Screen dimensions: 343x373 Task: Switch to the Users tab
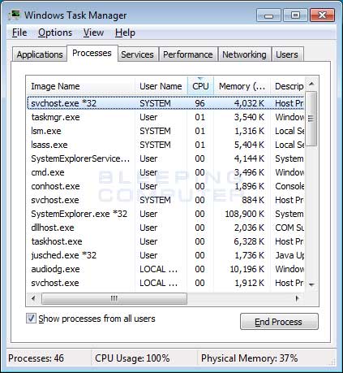pyautogui.click(x=287, y=54)
